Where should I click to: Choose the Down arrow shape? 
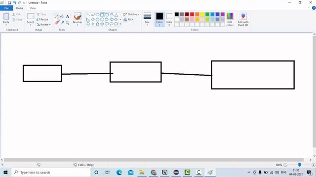(x=88, y=24)
